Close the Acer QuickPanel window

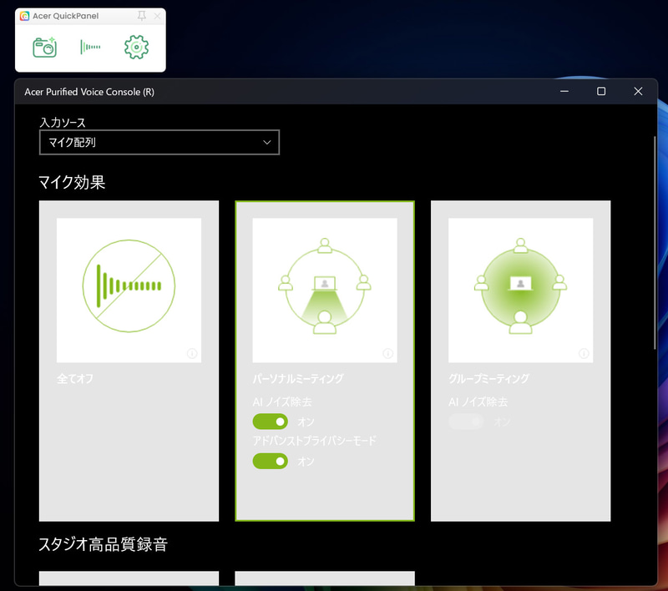coord(157,16)
